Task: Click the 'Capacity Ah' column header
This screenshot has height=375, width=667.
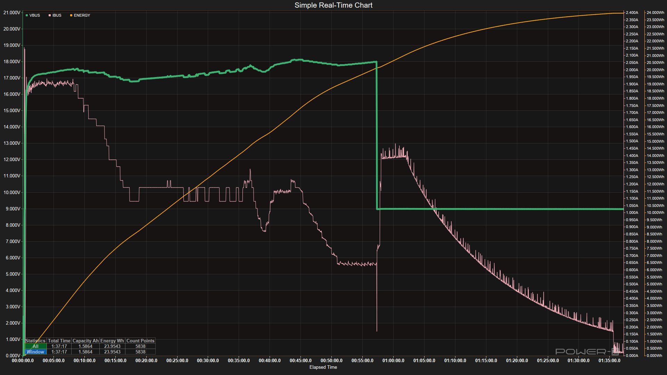Action: (x=85, y=341)
